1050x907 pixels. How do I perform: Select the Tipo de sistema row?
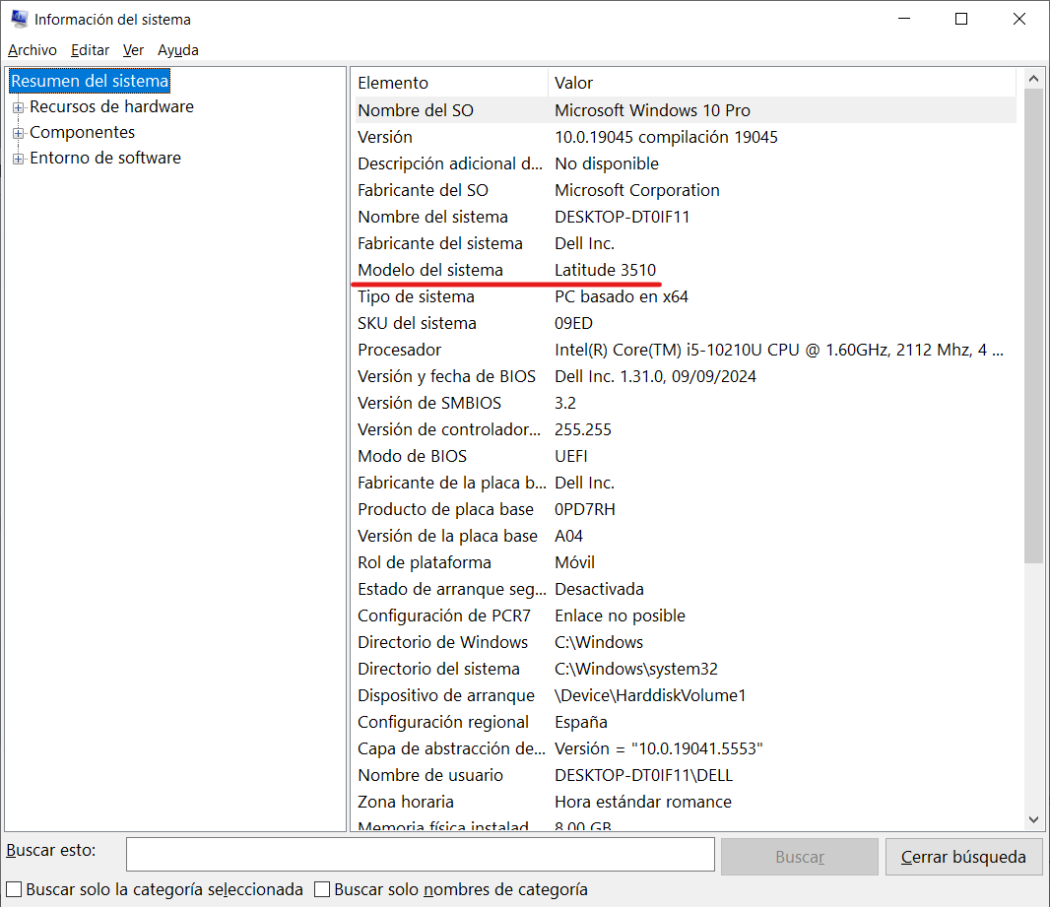685,296
